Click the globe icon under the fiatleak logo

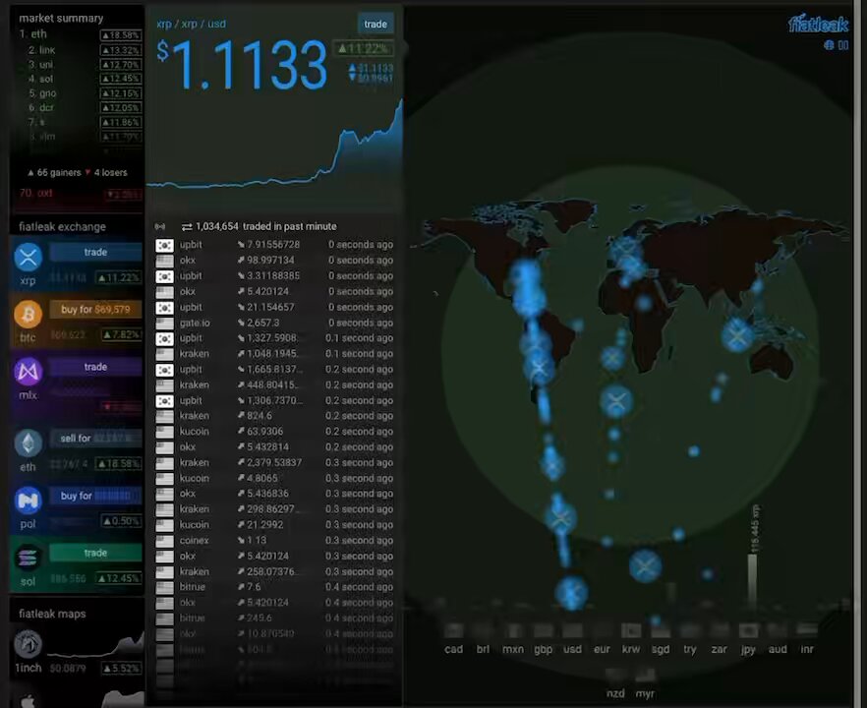(x=829, y=45)
